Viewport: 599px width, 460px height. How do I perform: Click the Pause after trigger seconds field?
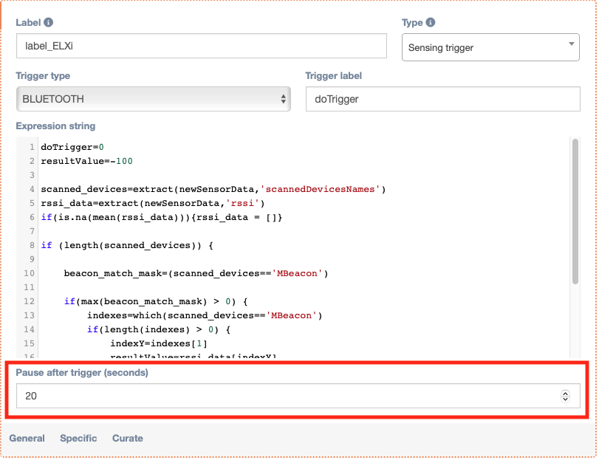tap(288, 396)
